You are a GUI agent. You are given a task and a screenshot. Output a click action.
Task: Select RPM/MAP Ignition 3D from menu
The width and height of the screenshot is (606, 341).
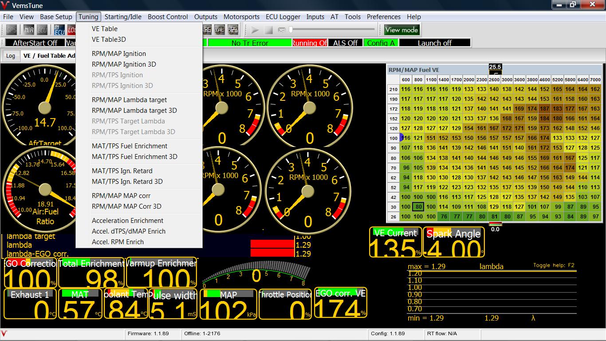124,64
